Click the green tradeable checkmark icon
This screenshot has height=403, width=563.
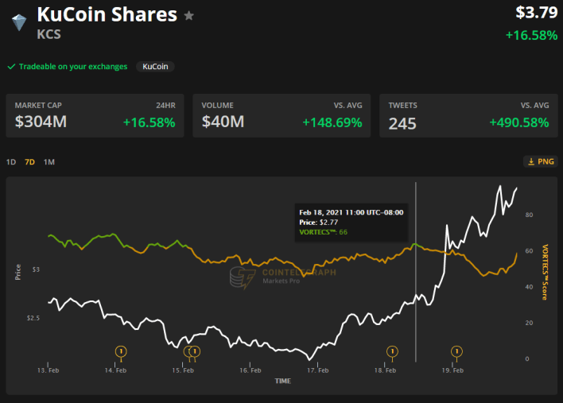click(11, 67)
